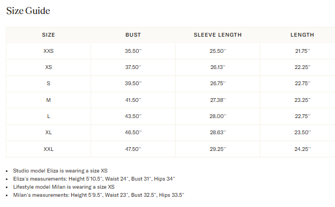Click Milan's measurements bullet line

coord(99,195)
